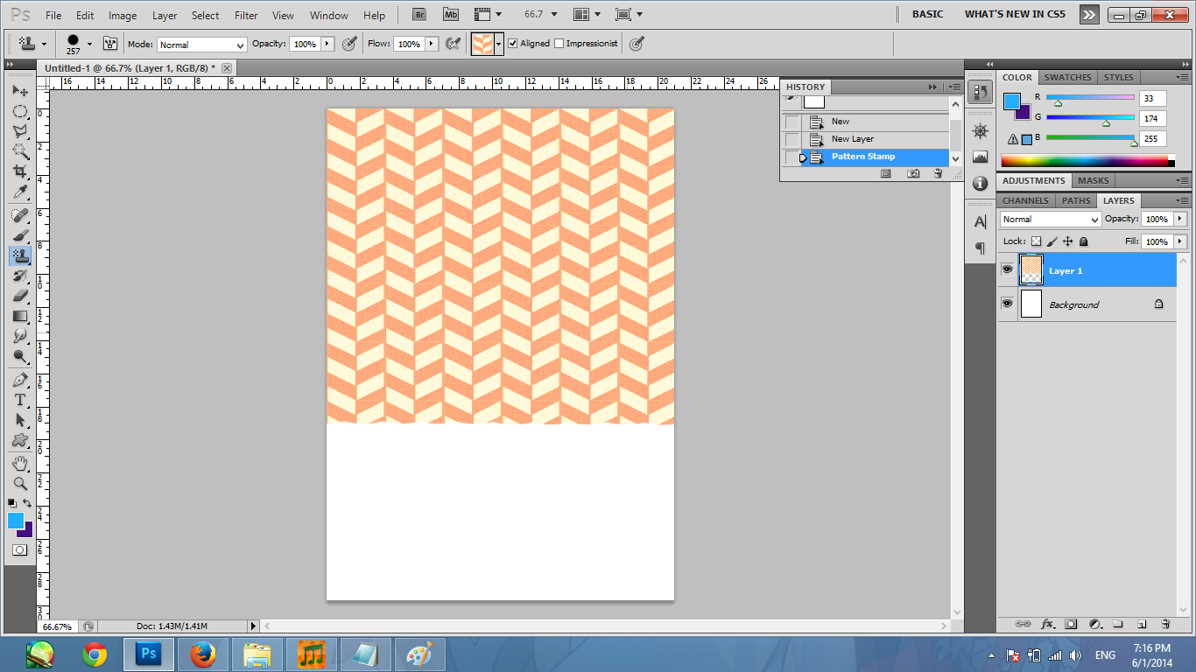Select the Type tool
The height and width of the screenshot is (672, 1196).
click(x=19, y=400)
